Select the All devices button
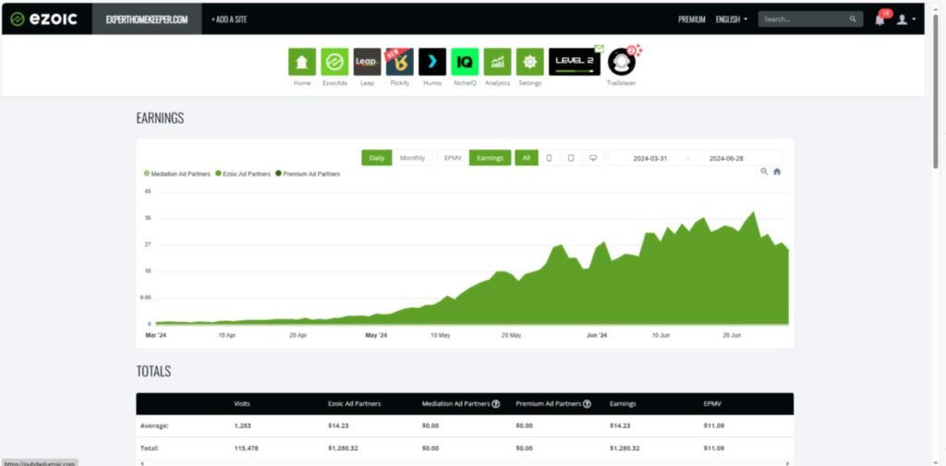The width and height of the screenshot is (946, 466). (x=526, y=158)
